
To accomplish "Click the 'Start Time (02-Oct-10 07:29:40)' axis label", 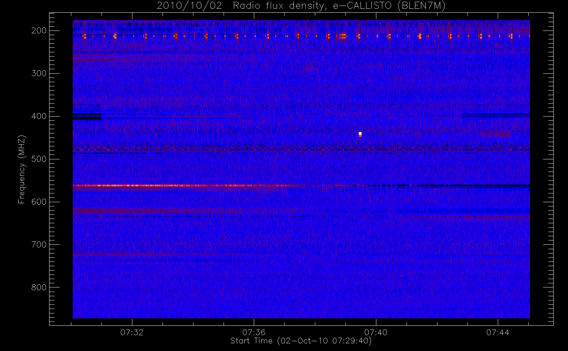I will coord(301,341).
